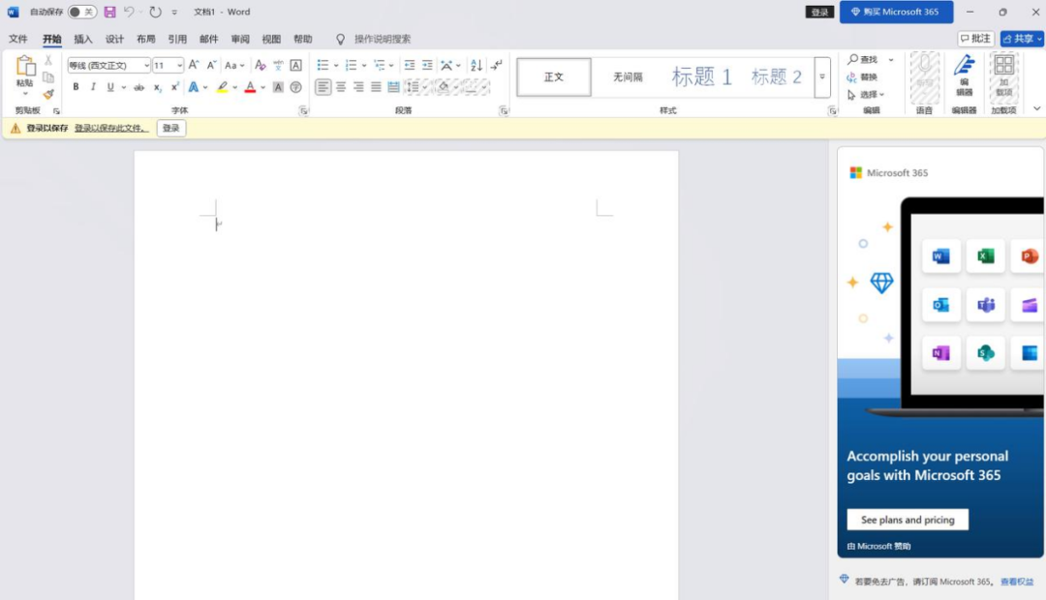Viewport: 1046px width, 600px height.
Task: Open the Change Case (Aa) dropdown
Action: (234, 66)
